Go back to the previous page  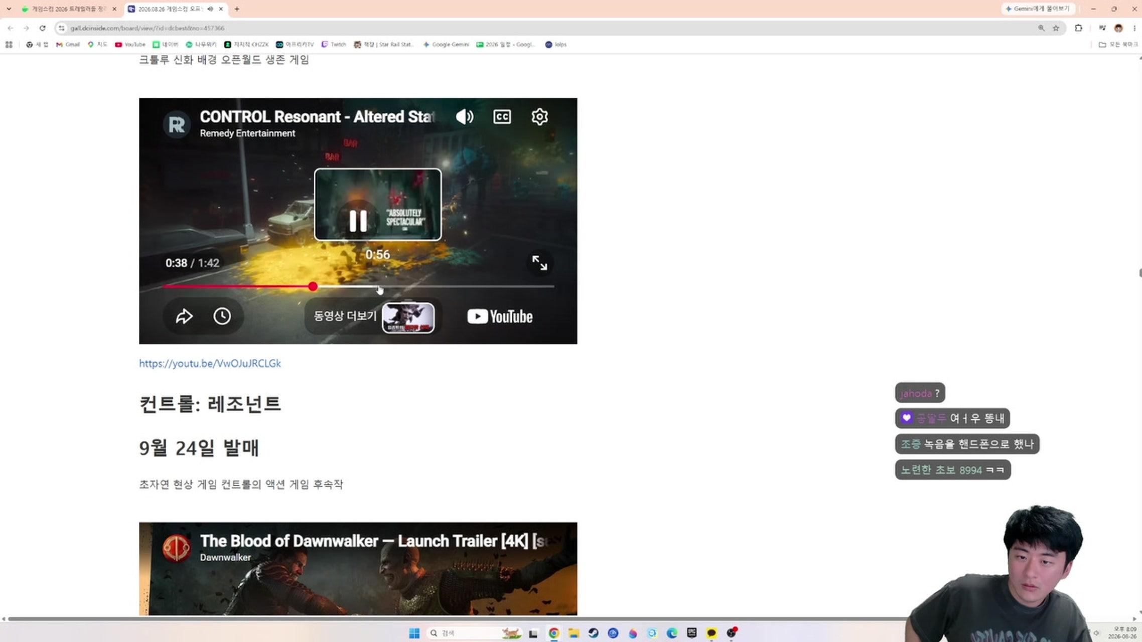click(11, 28)
